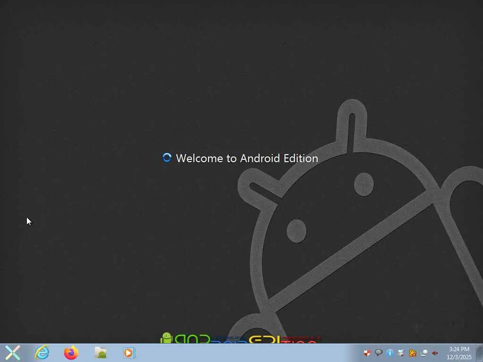Open the network status tray icon
Viewport: 483px width, 362px height.
click(x=424, y=353)
